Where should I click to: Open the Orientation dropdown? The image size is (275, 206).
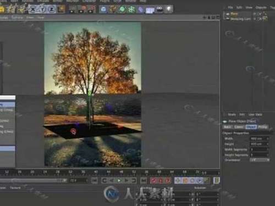pos(260,160)
